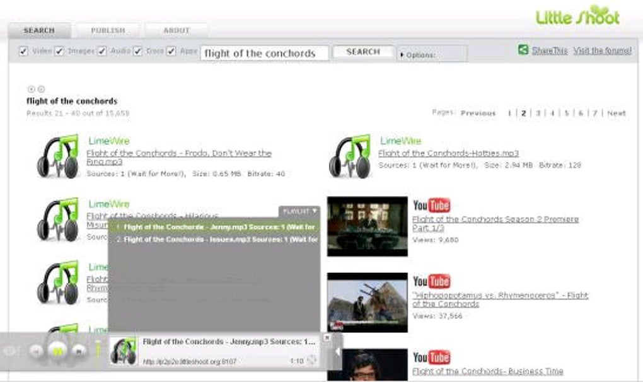Click LimeWire logo above Hotties.mp3 result
The width and height of the screenshot is (643, 382).
(401, 141)
